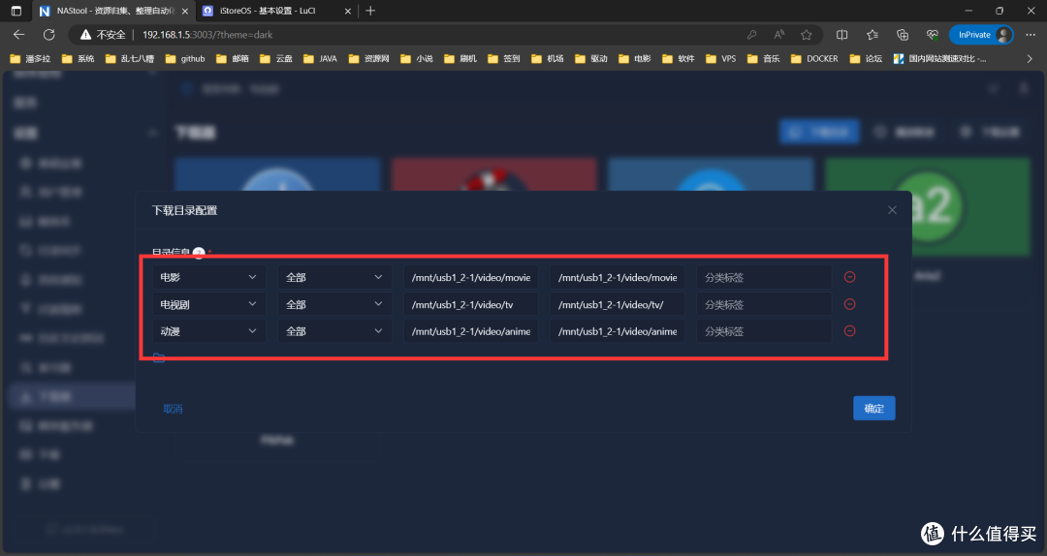
Task: Click the 确定 confirm button
Action: coord(874,409)
